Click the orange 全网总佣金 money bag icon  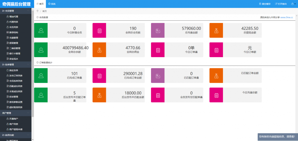[100, 50]
